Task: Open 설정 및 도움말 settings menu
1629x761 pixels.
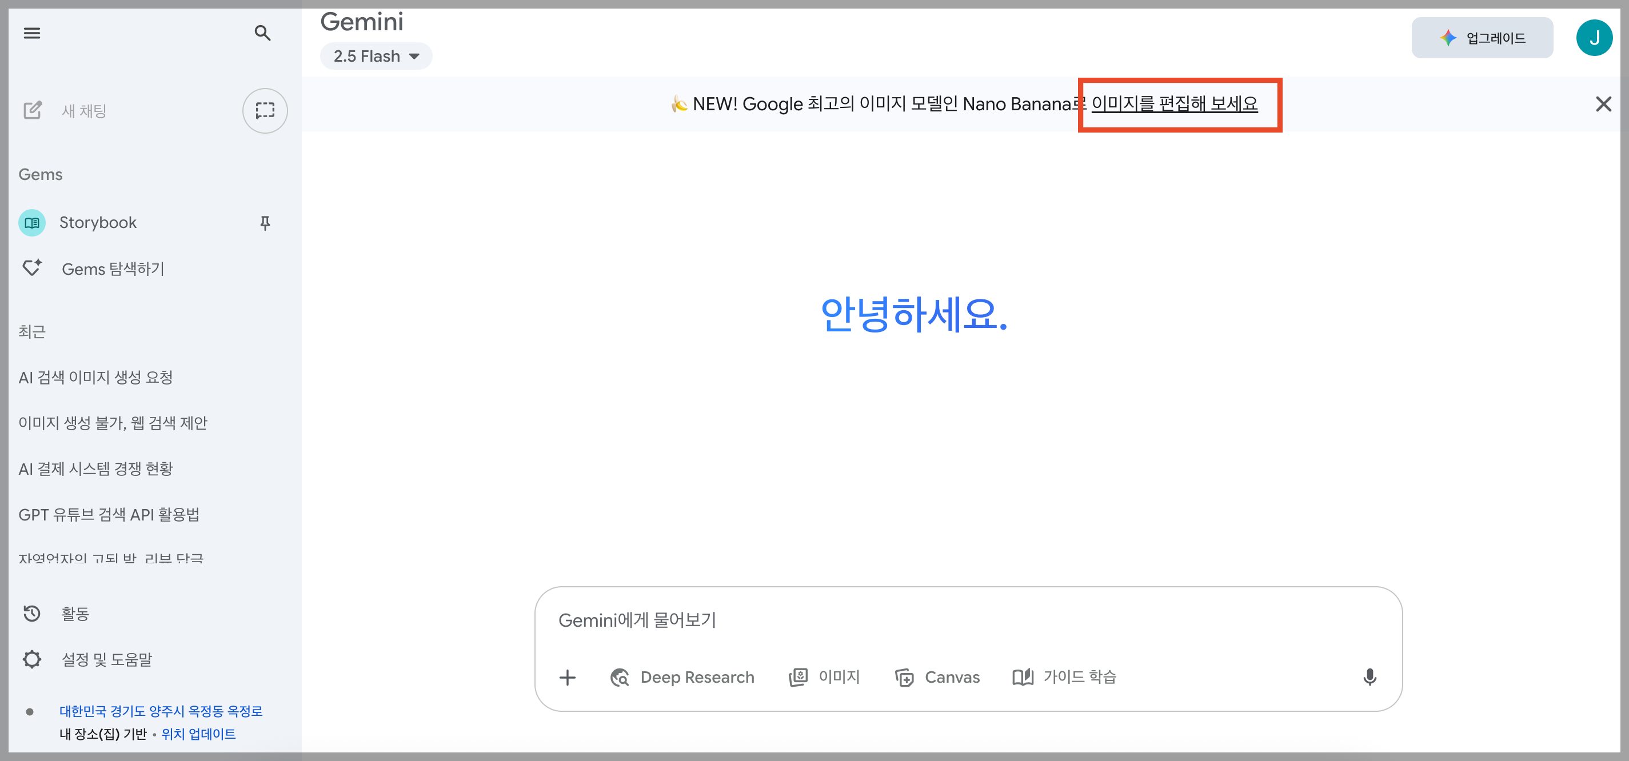Action: [106, 660]
